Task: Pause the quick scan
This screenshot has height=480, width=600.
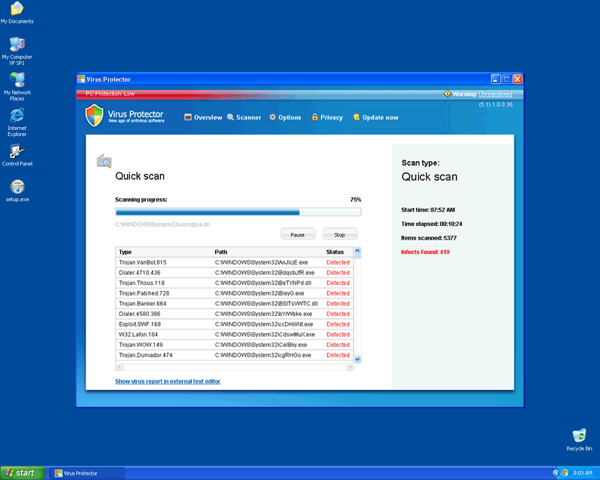Action: pyautogui.click(x=298, y=234)
